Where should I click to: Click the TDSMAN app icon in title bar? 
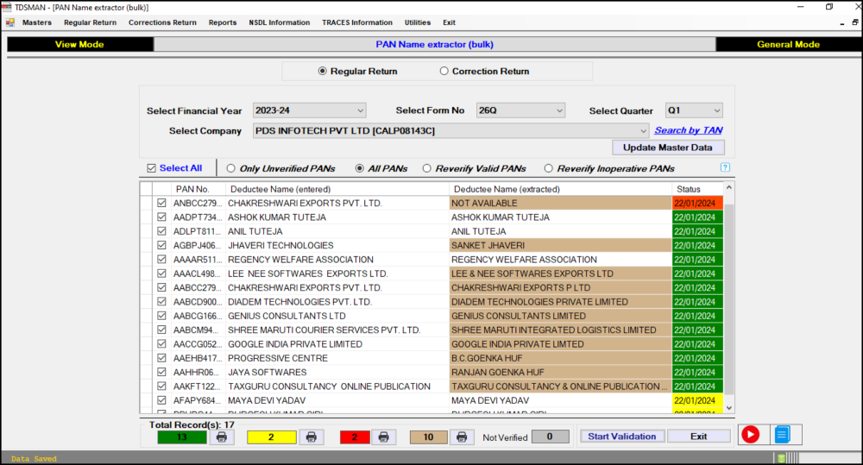[7, 7]
